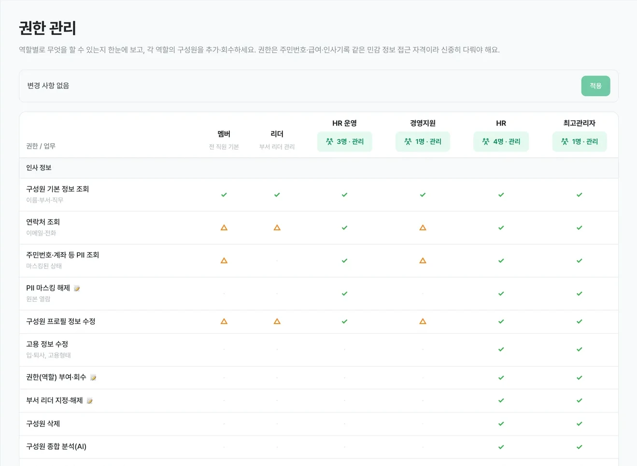Click 최고관리자 checkmark for 구성원 기본 정보 조회
The height and width of the screenshot is (466, 637).
(579, 195)
